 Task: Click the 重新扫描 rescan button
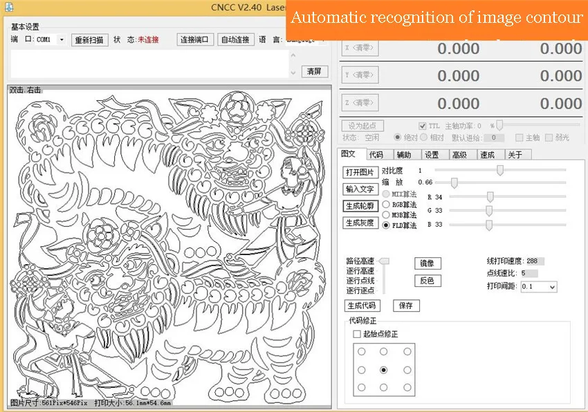pos(90,39)
